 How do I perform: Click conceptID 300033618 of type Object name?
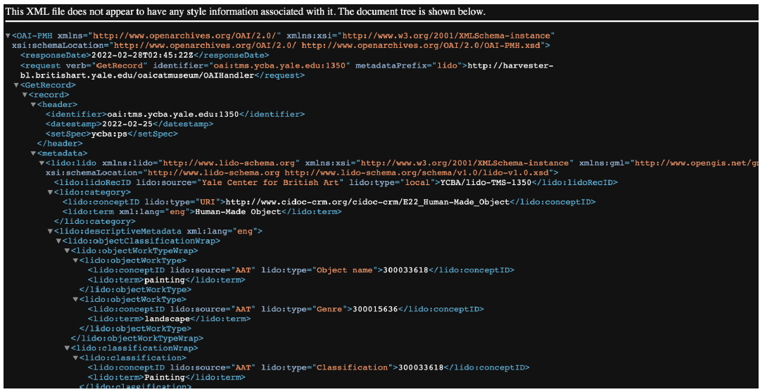[405, 270]
